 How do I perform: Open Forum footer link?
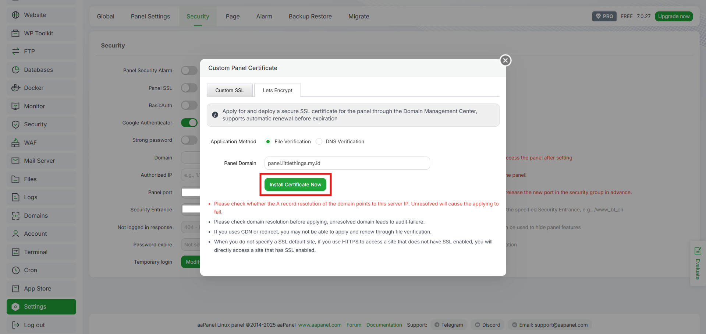354,325
